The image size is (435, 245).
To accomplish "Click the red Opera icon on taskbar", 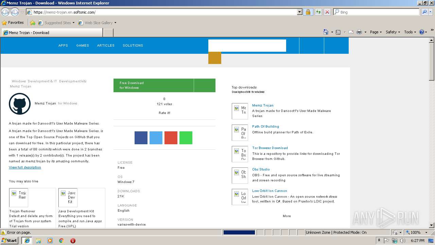I will (73, 241).
